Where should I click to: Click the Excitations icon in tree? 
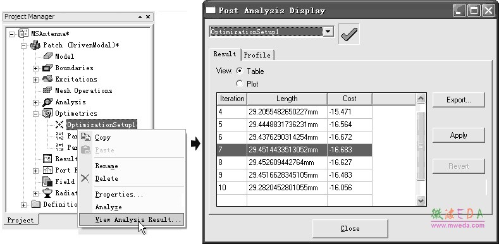tap(47, 79)
